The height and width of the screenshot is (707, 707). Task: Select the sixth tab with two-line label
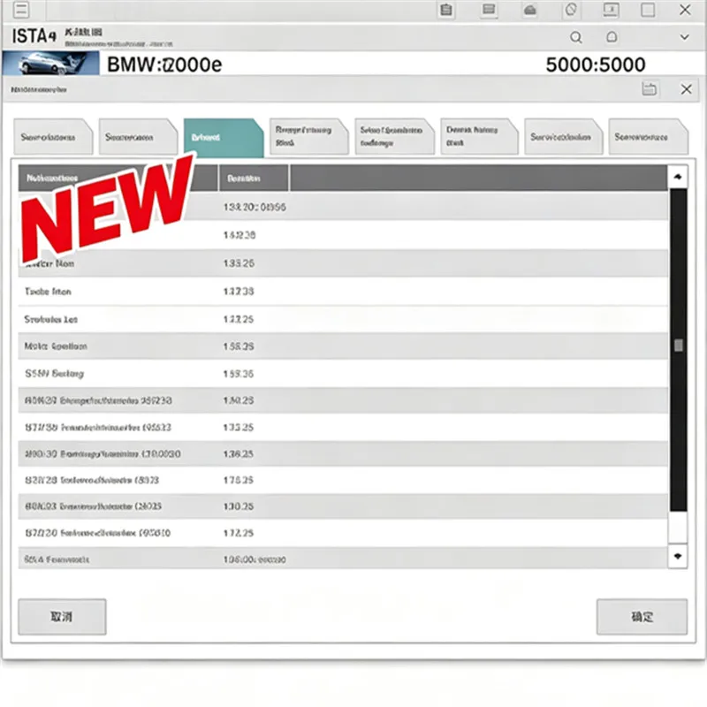point(479,137)
